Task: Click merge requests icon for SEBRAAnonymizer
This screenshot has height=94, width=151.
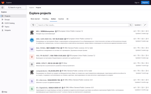Action: (142, 31)
